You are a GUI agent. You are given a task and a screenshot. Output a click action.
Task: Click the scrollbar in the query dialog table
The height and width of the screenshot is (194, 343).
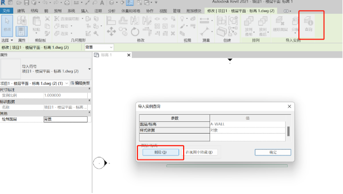point(289,131)
